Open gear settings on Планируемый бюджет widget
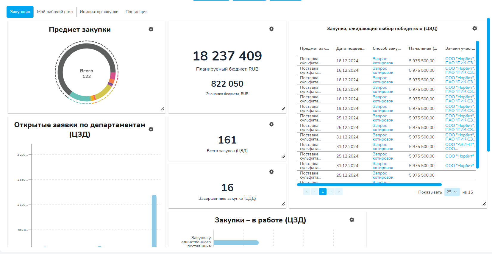 (x=271, y=29)
